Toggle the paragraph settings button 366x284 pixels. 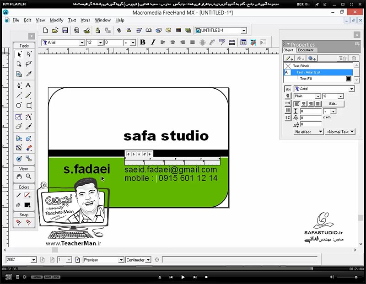(288, 96)
